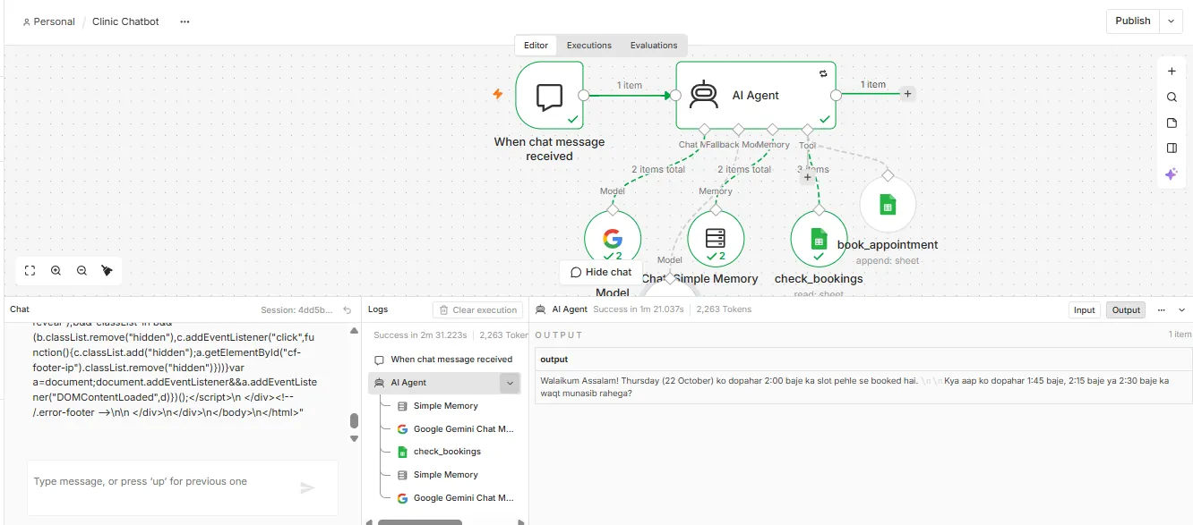Open the canvas node search magnifier
Image resolution: width=1193 pixels, height=525 pixels.
point(1172,97)
